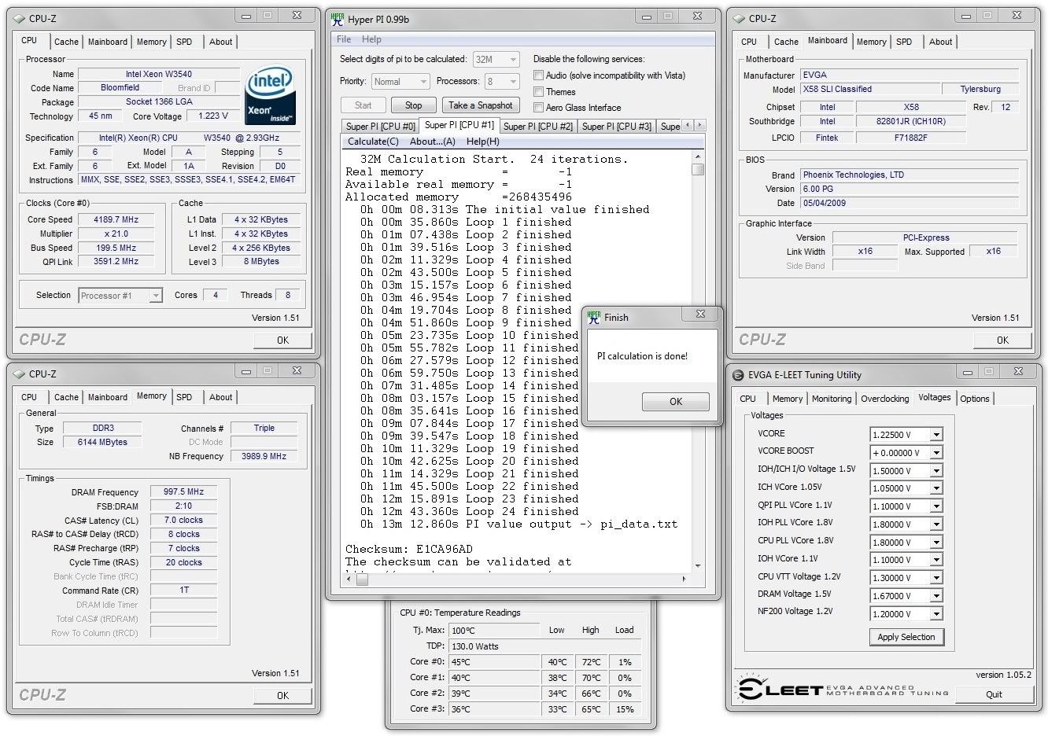Open ICH VCore 1.05V dropdown

936,489
